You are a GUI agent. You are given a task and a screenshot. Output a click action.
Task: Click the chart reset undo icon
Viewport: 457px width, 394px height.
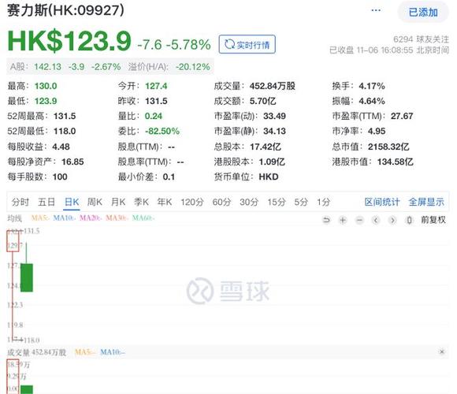click(x=326, y=220)
